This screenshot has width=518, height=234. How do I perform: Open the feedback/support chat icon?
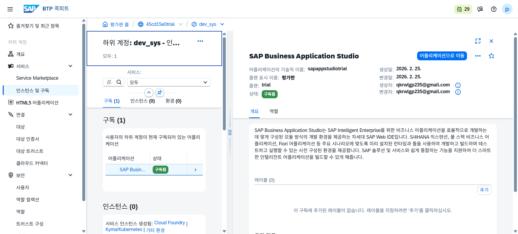click(x=480, y=9)
